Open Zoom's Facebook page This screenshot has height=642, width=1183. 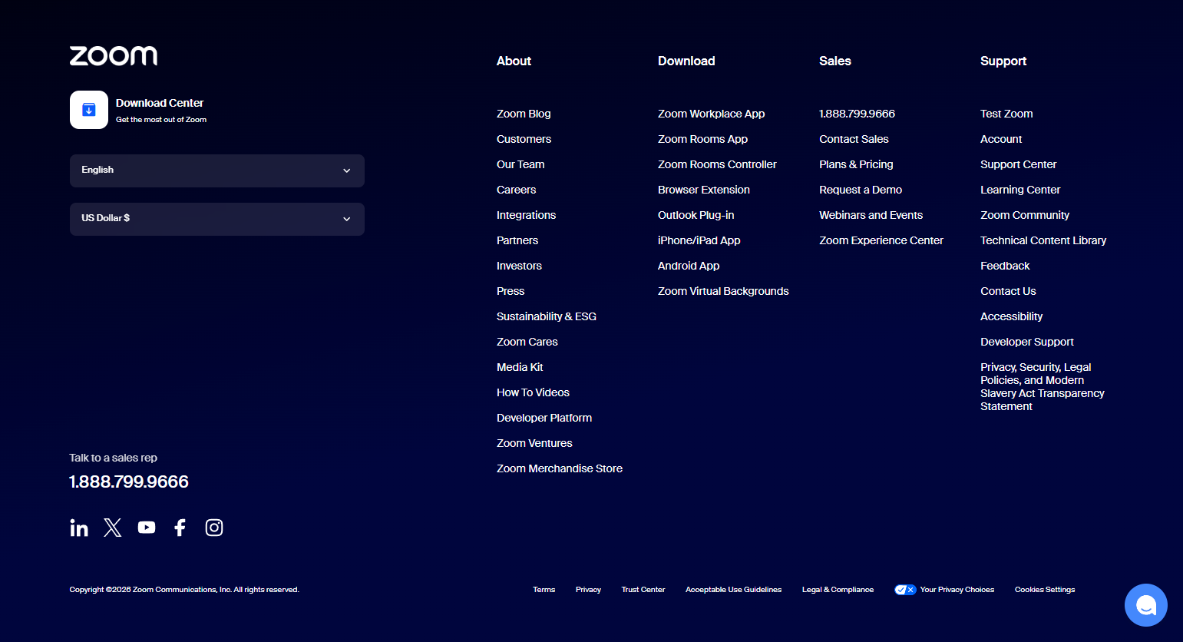tap(180, 528)
